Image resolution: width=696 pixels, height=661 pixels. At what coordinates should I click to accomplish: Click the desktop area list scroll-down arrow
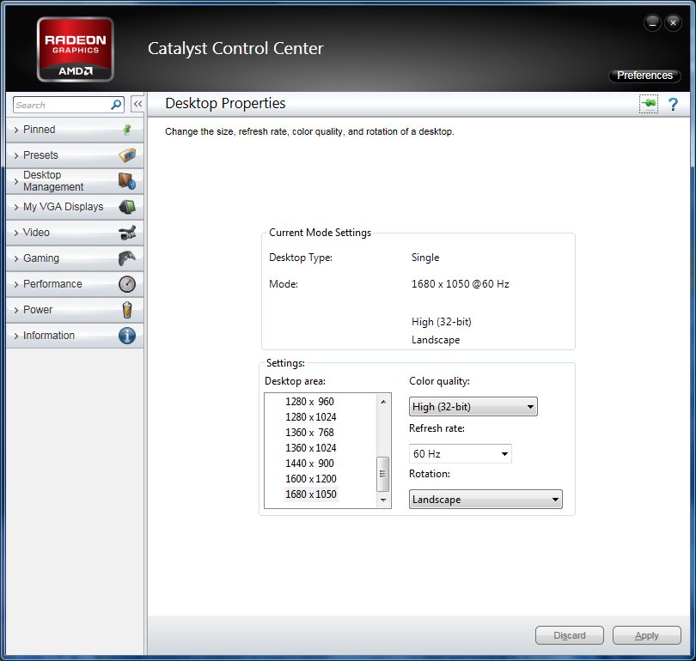(383, 500)
